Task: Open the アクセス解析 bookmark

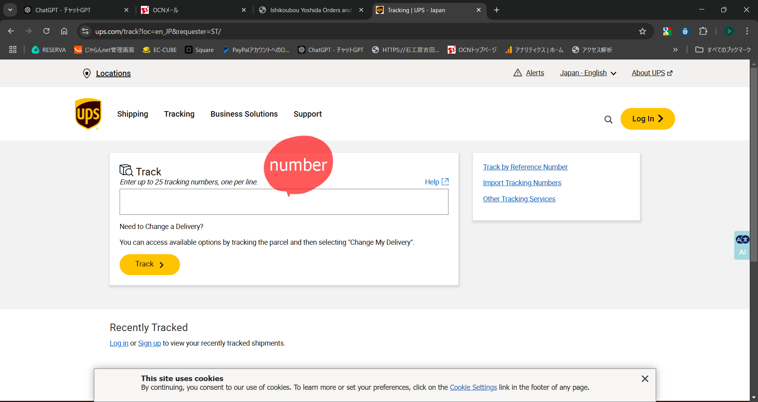Action: pos(592,50)
